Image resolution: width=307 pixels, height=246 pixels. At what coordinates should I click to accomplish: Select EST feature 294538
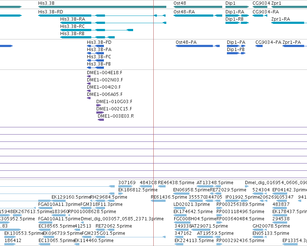coord(280,222)
